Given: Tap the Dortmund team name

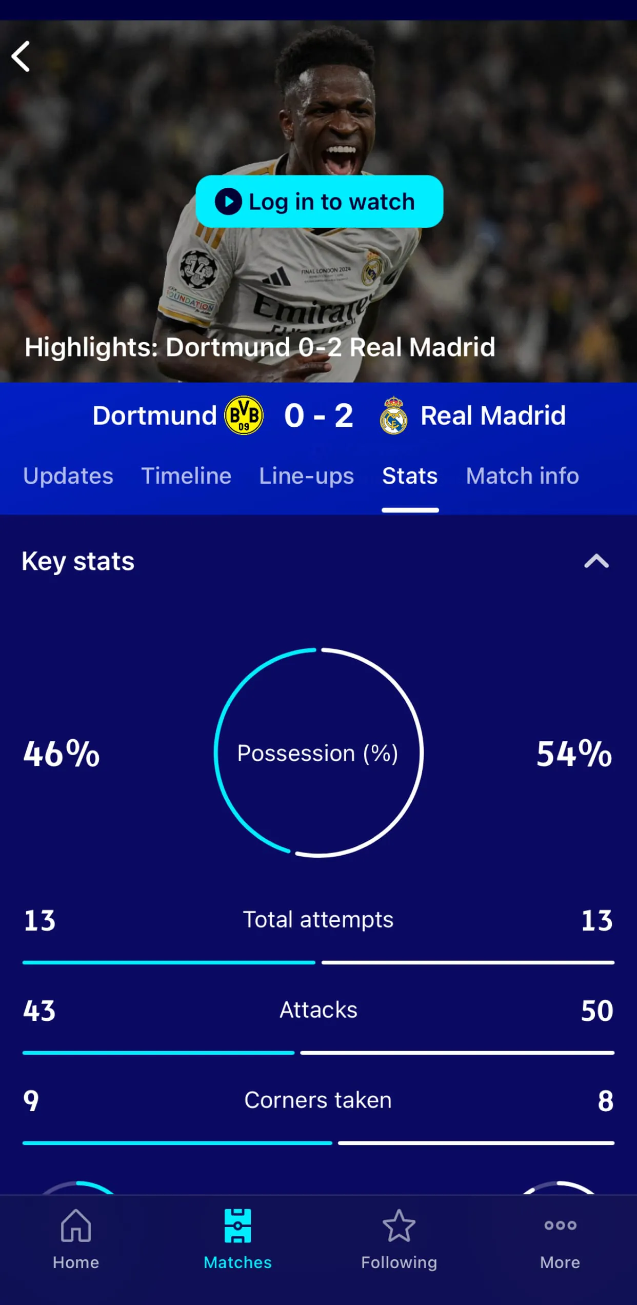Looking at the screenshot, I should point(154,416).
